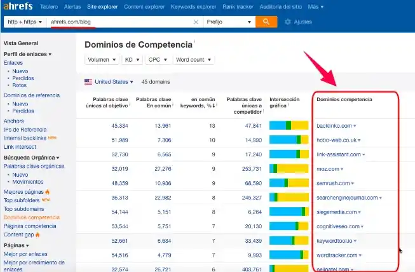Collapse the Páginas sidebar section
The height and width of the screenshot is (272, 415).
pyautogui.click(x=16, y=245)
